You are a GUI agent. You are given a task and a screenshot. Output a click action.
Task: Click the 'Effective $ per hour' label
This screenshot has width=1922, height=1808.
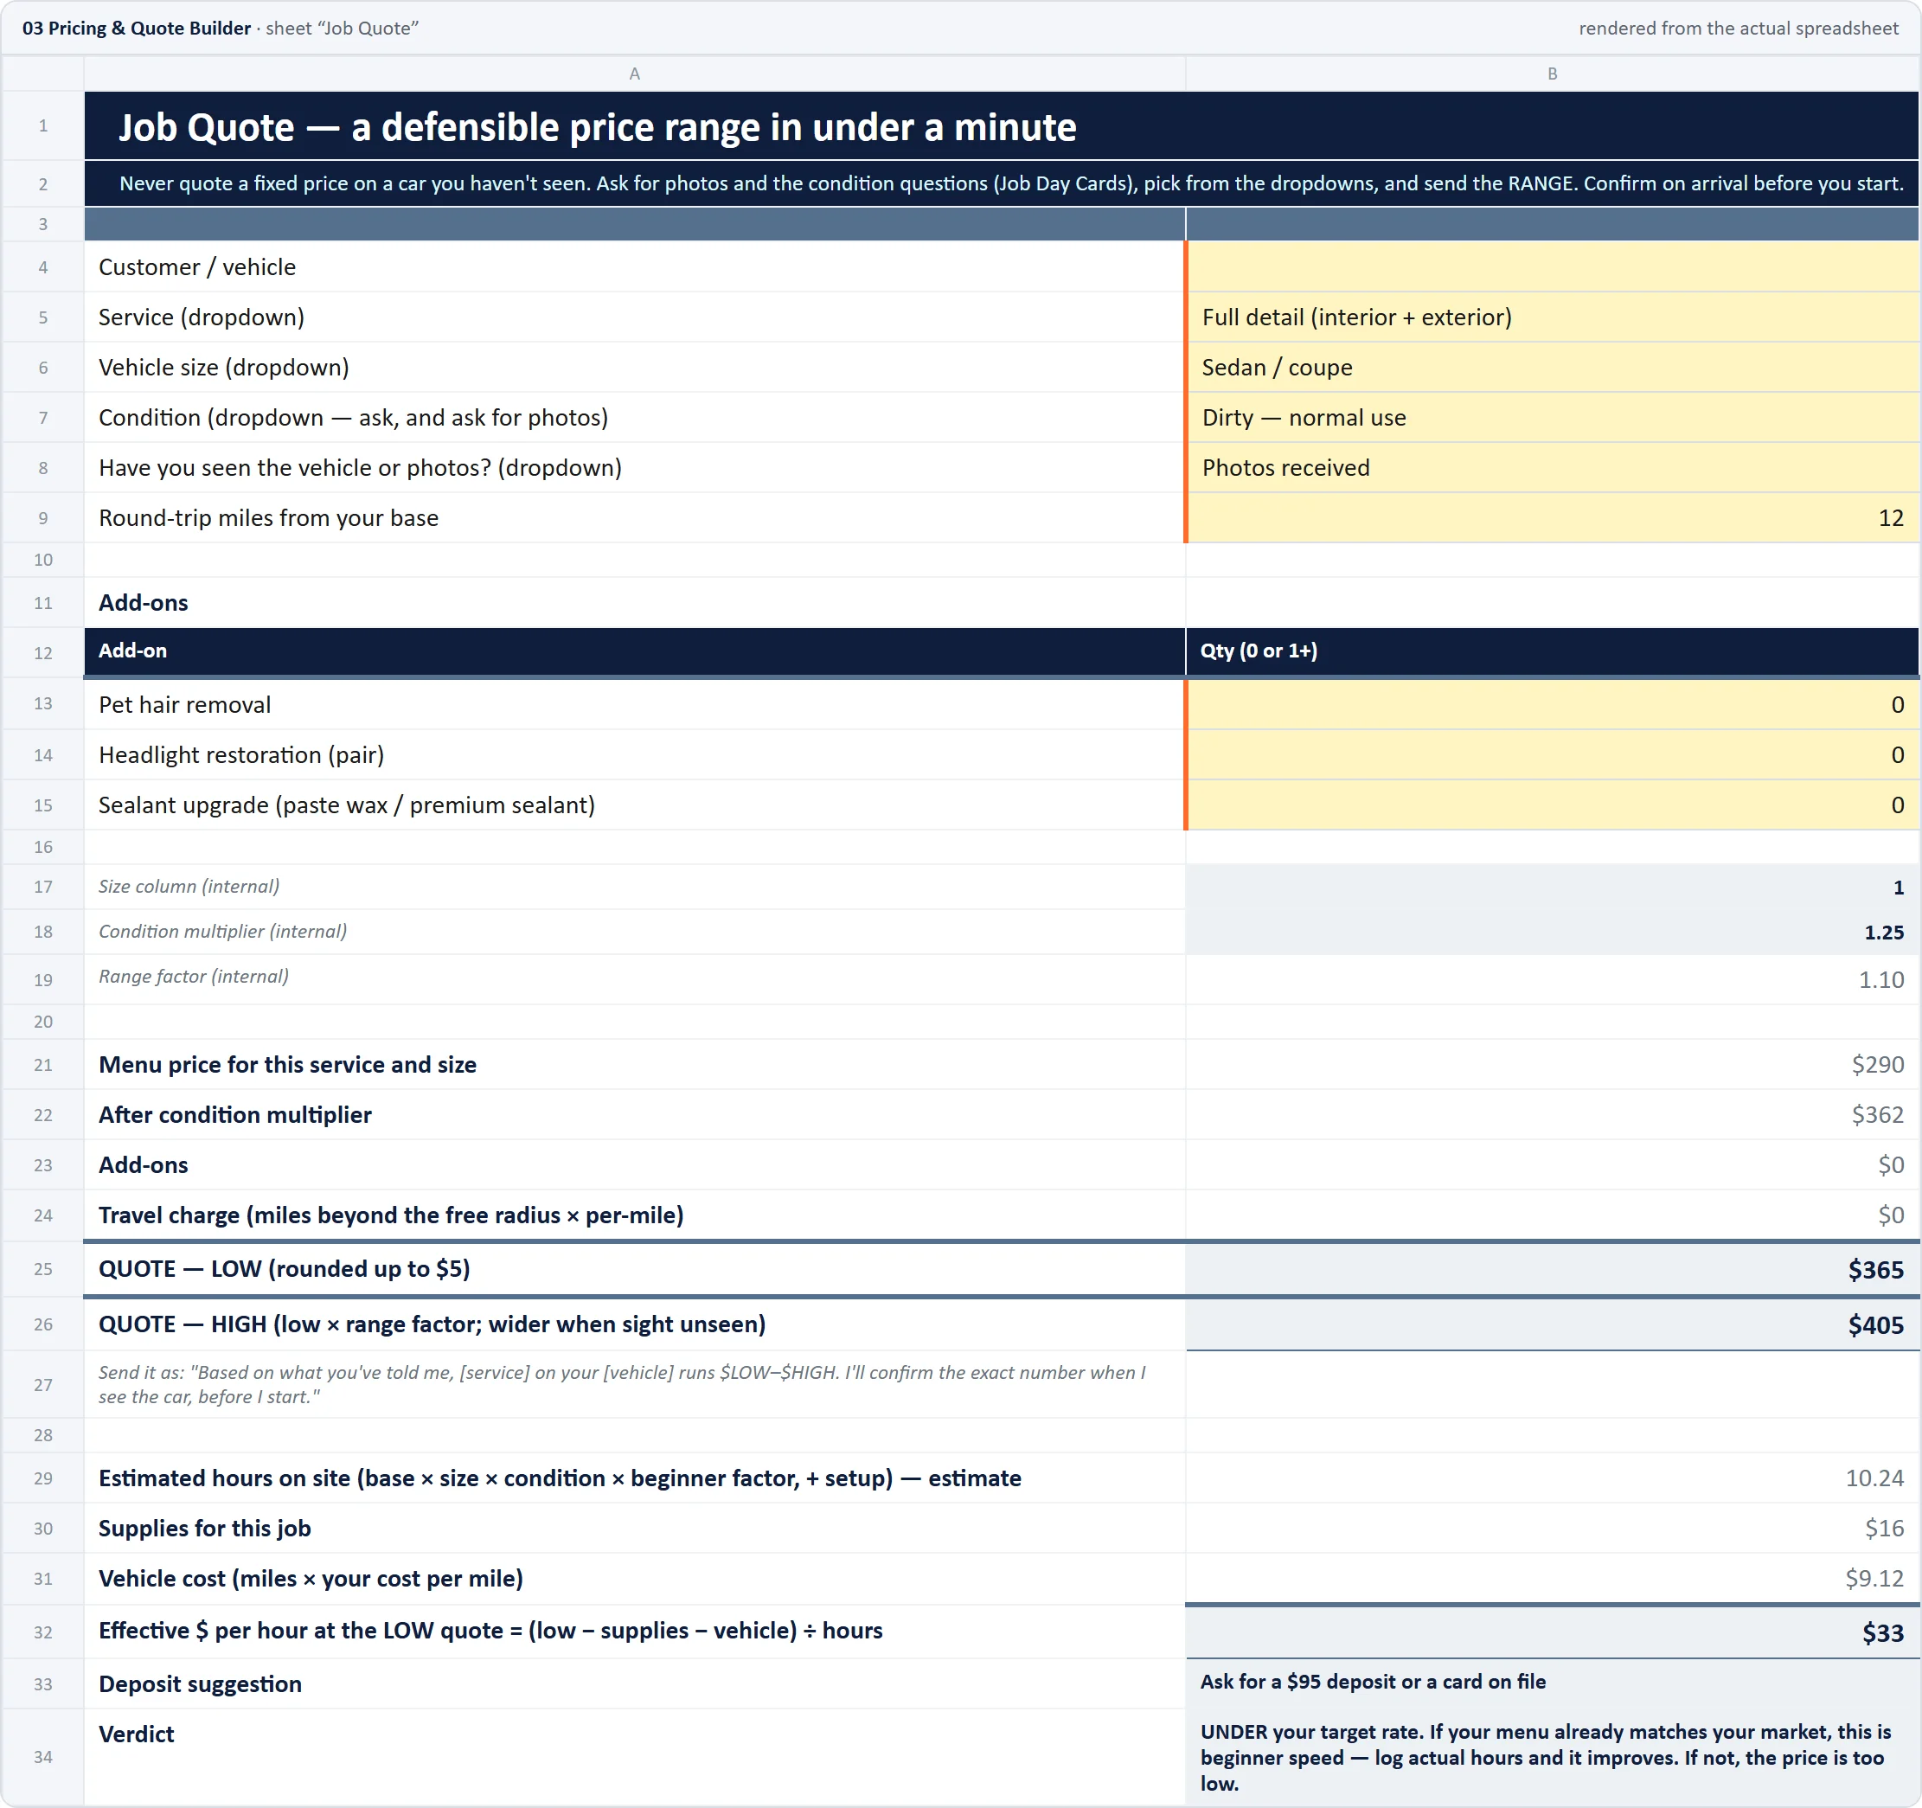pos(490,1631)
